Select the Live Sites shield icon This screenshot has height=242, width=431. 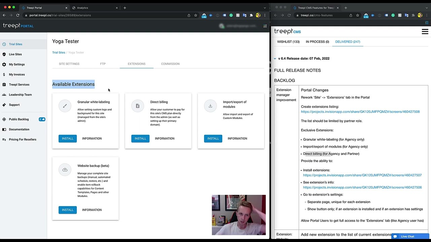point(4,54)
